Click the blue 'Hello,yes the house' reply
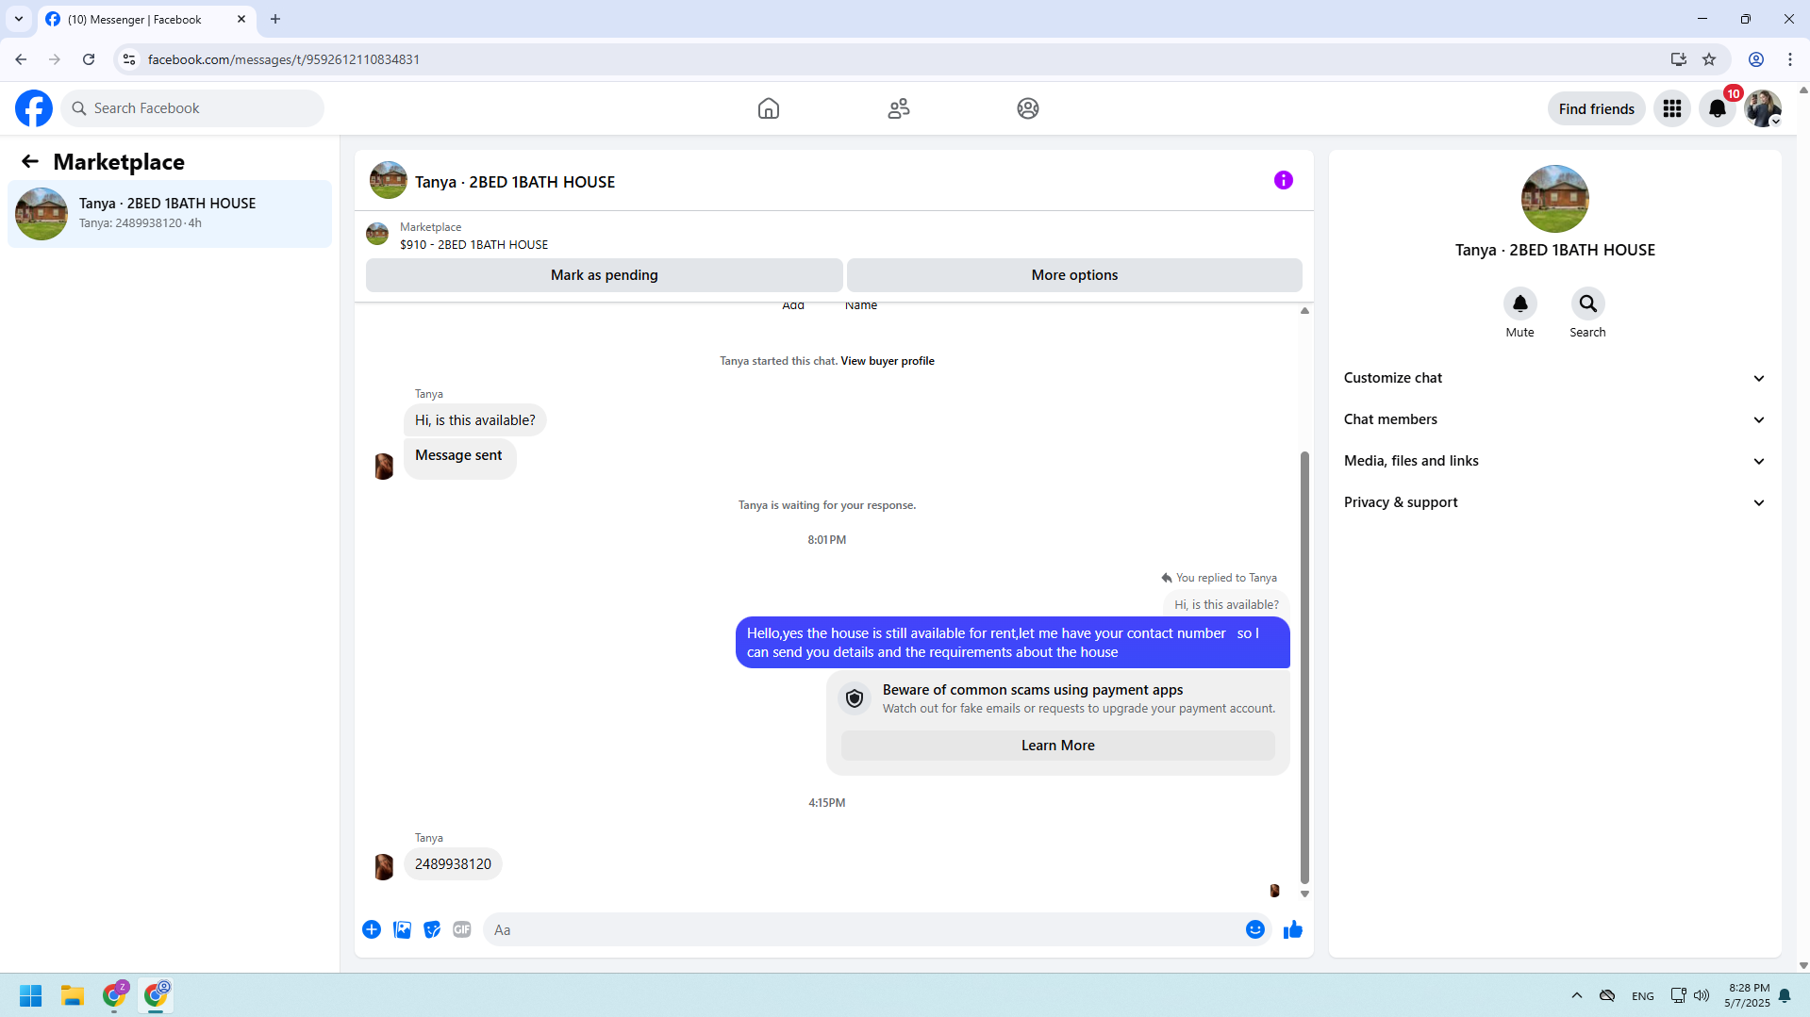This screenshot has height=1017, width=1810. coord(1013,643)
